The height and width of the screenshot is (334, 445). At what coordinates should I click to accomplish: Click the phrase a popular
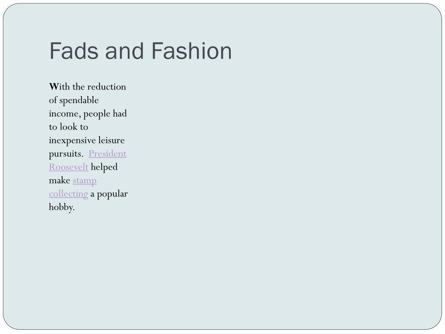pyautogui.click(x=109, y=194)
